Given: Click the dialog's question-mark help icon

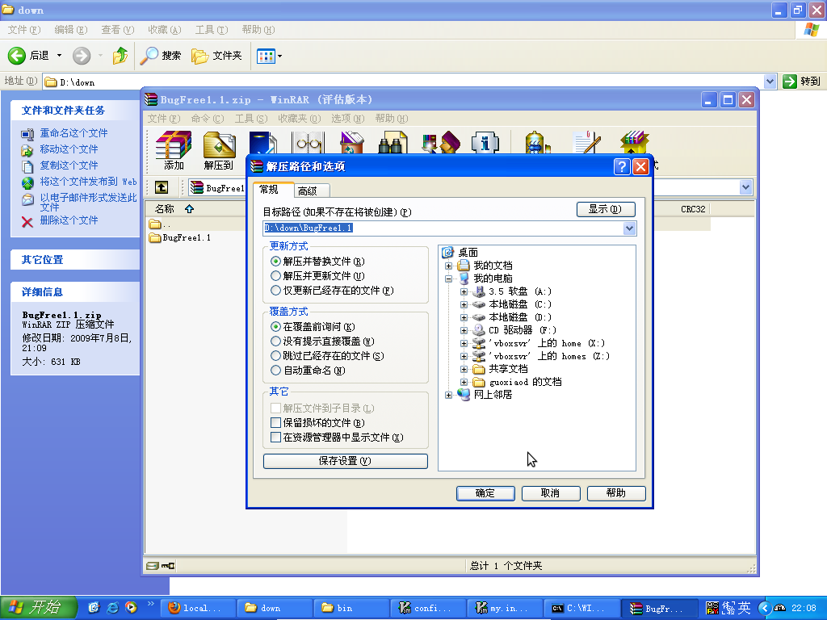Looking at the screenshot, I should pos(623,166).
